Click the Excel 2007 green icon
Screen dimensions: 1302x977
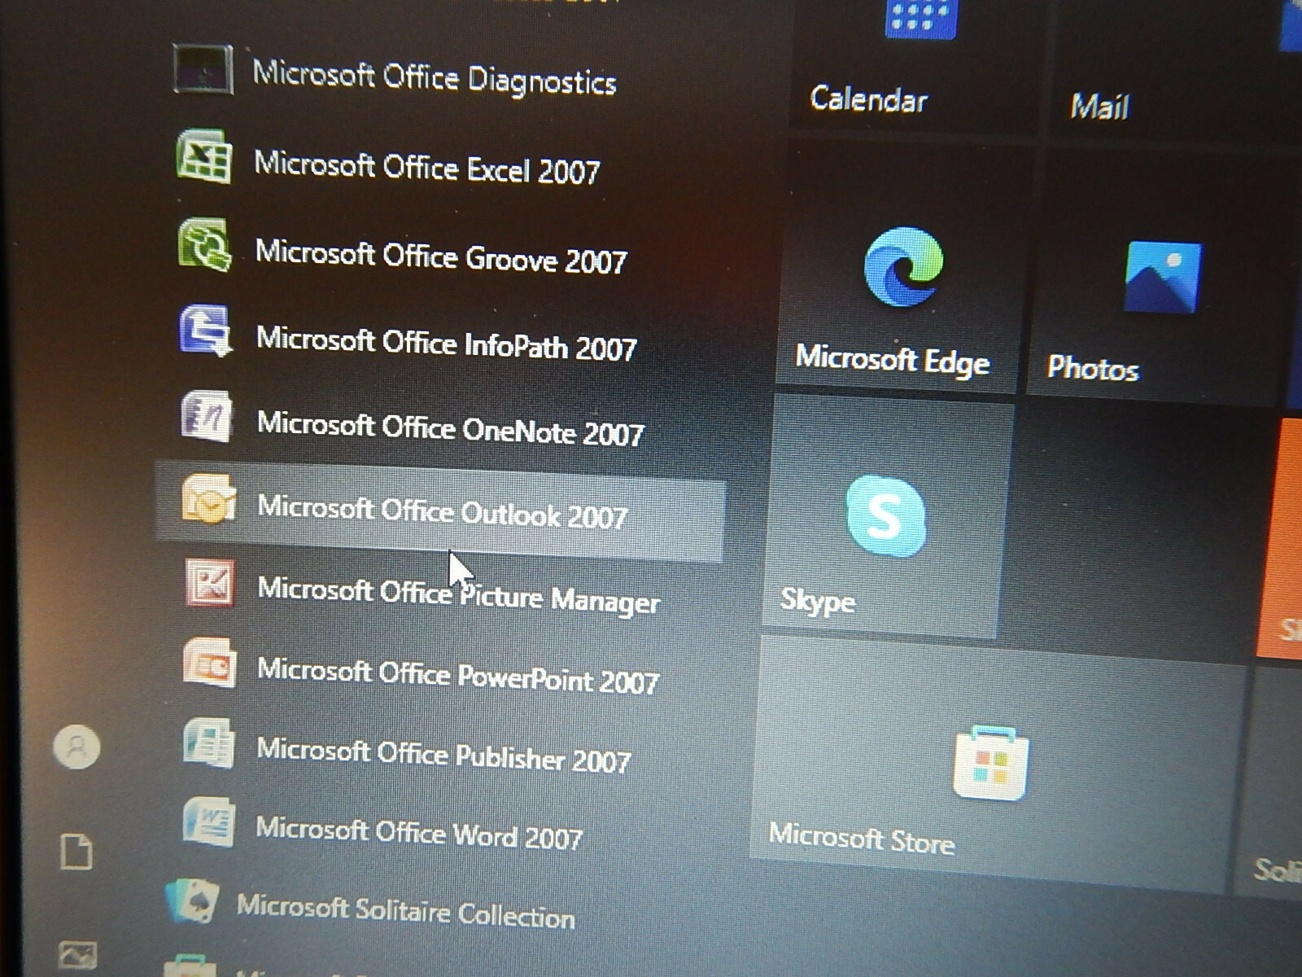tap(204, 156)
